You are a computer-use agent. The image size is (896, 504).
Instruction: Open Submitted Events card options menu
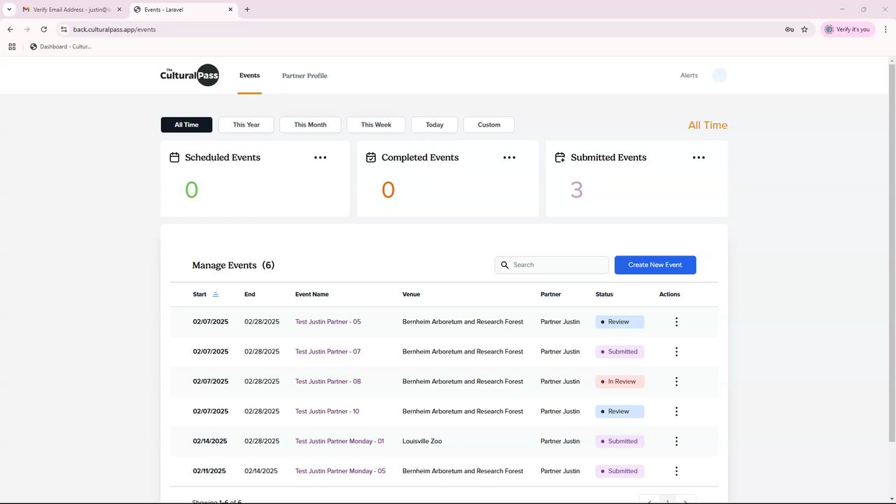point(699,157)
